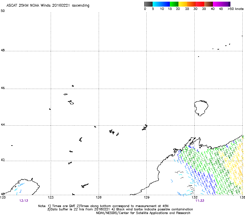Viewport: 245px width, 215px height.
Task: Click the "10" legend scale label
Action: coord(162,9)
